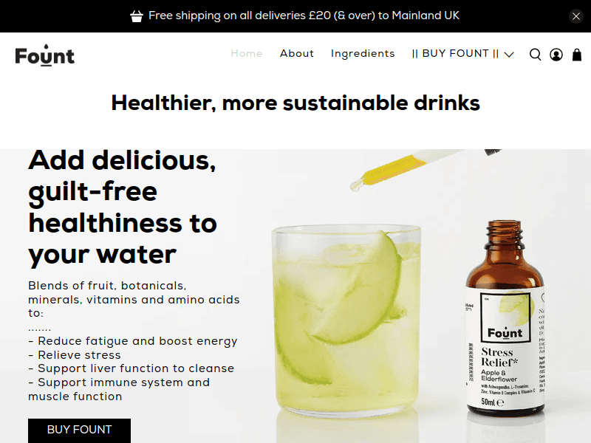Click the Healthier, more sustainable drinks heading
This screenshot has width=591, height=443.
[295, 103]
